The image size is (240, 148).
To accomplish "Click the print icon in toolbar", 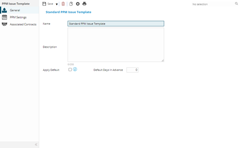I will 84,4.
